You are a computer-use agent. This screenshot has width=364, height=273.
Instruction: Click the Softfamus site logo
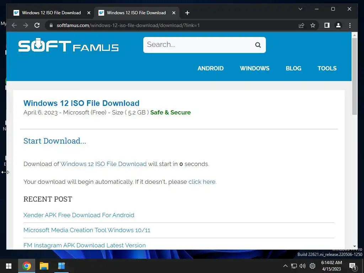point(69,45)
